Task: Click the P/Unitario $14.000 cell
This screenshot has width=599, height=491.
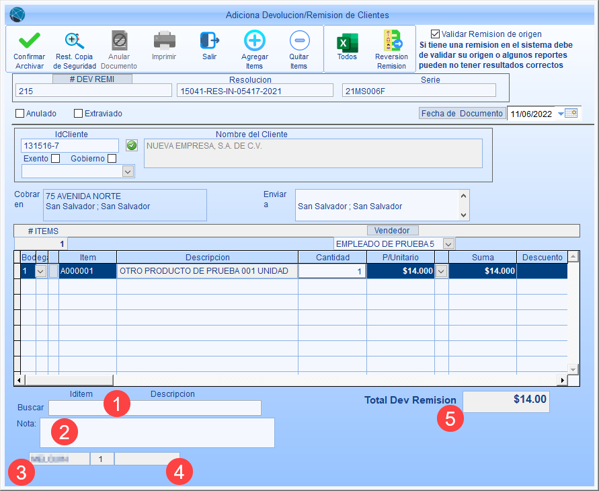Action: tap(401, 271)
